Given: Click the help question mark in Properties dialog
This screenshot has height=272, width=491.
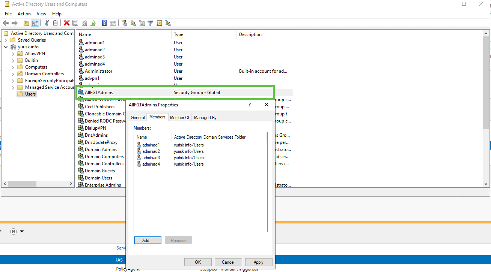Looking at the screenshot, I should [x=250, y=105].
